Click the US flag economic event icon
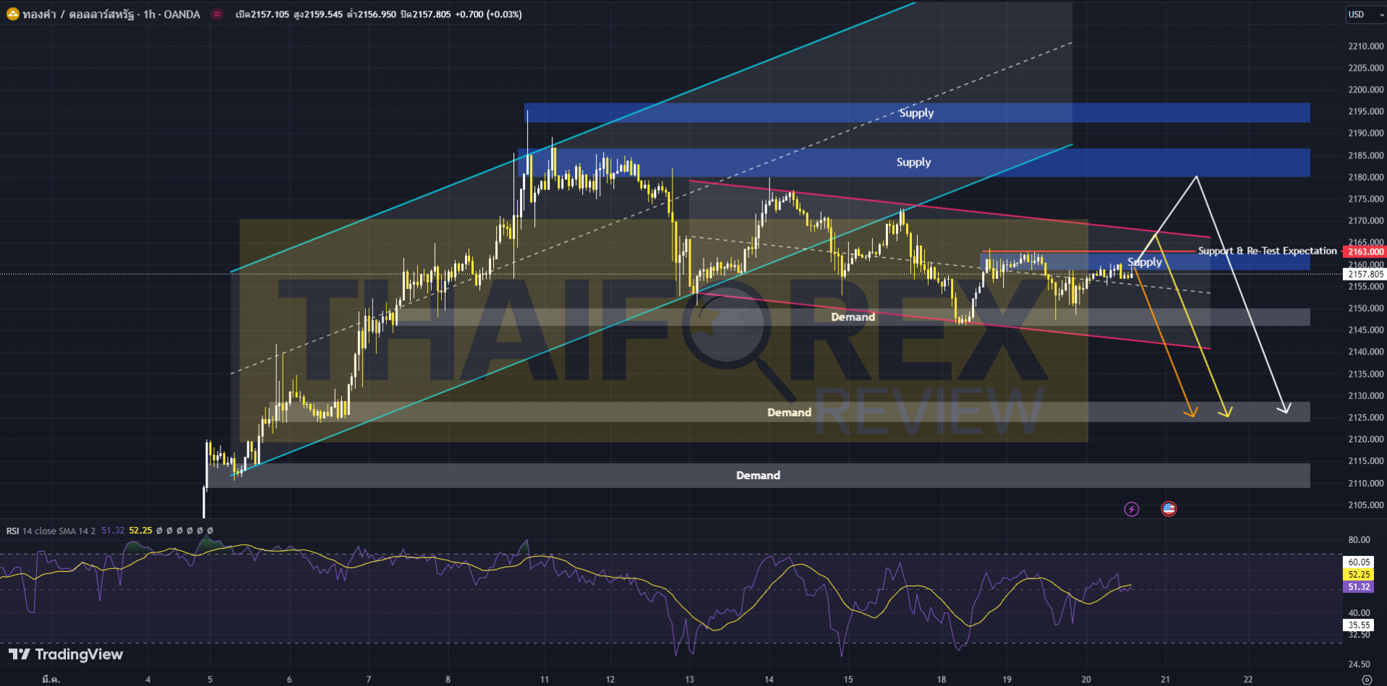The width and height of the screenshot is (1387, 686). (x=1169, y=509)
